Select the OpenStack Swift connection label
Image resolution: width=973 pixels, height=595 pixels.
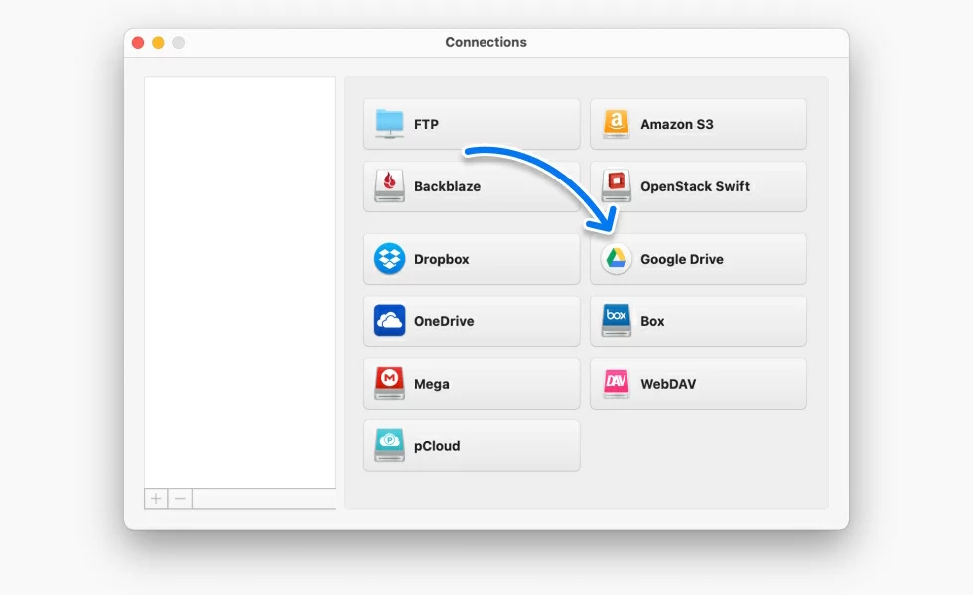[x=694, y=187]
